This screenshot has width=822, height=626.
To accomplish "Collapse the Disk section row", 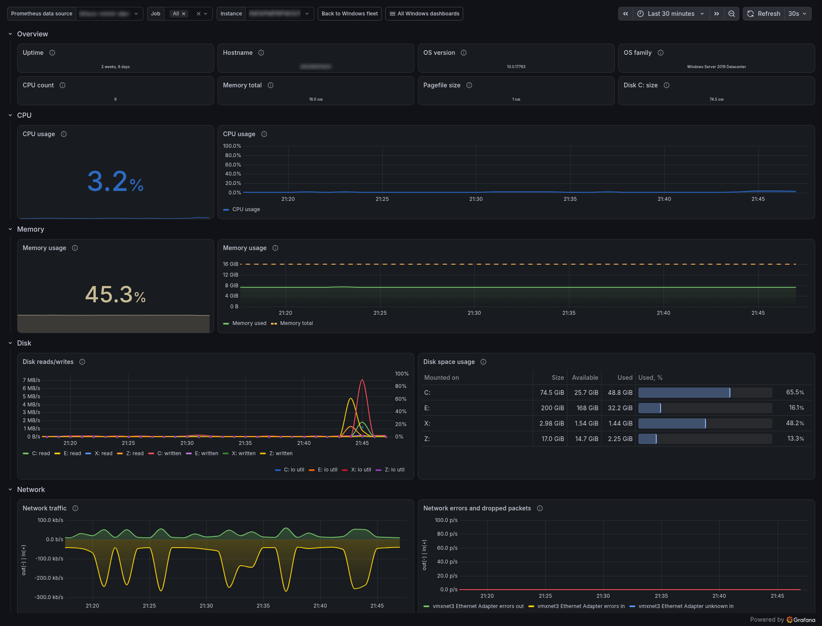I will (x=10, y=343).
